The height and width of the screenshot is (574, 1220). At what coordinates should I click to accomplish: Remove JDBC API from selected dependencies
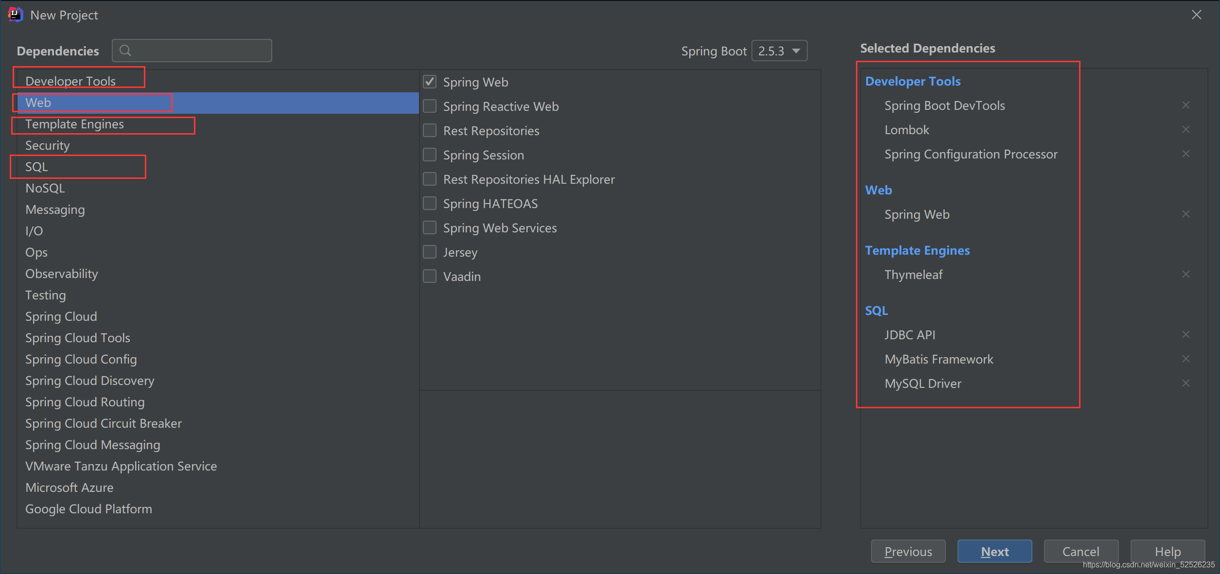[x=1186, y=335]
